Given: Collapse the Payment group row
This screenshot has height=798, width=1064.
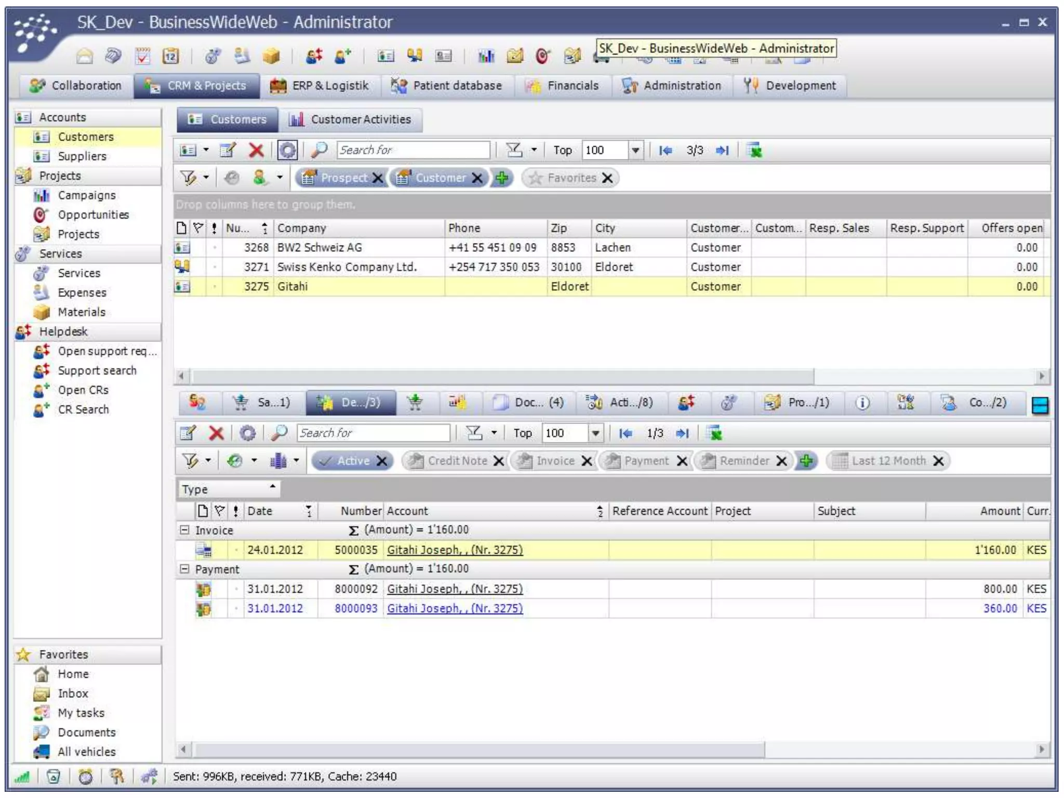Looking at the screenshot, I should tap(184, 569).
